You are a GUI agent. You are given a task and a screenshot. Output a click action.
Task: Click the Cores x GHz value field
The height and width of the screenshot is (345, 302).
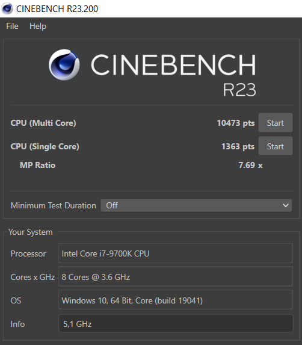[176, 276]
